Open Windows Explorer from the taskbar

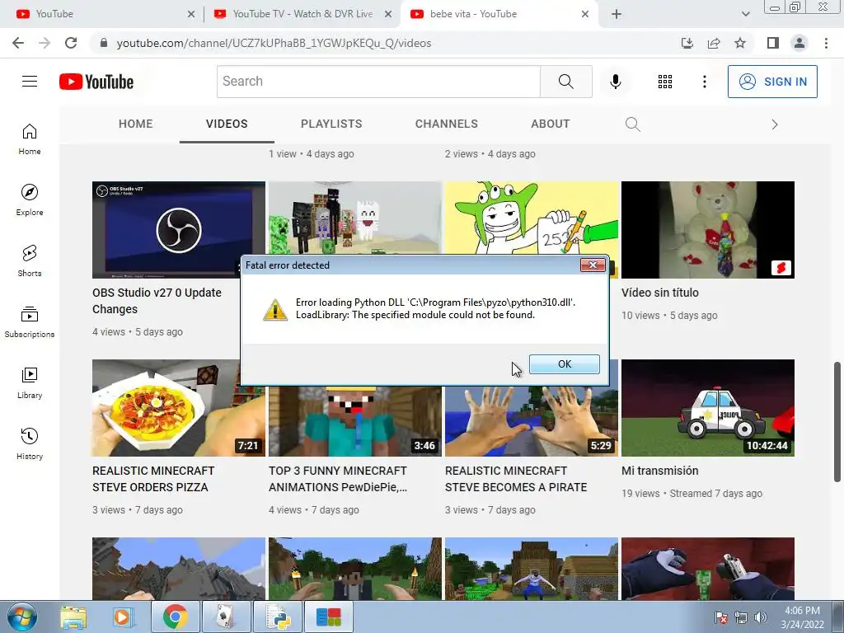(x=73, y=617)
